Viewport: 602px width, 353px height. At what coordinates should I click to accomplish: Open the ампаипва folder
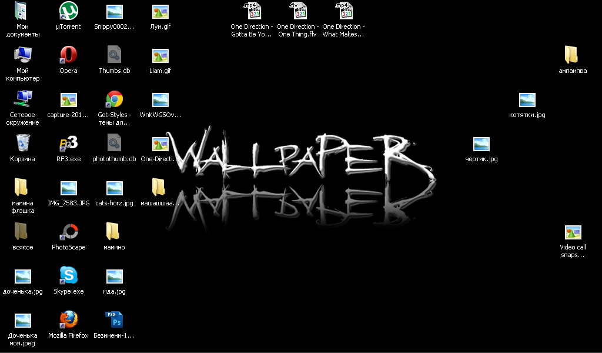pos(573,55)
